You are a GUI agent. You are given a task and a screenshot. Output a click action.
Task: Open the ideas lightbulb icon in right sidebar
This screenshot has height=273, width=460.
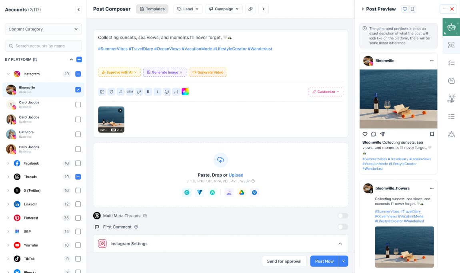pyautogui.click(x=451, y=98)
